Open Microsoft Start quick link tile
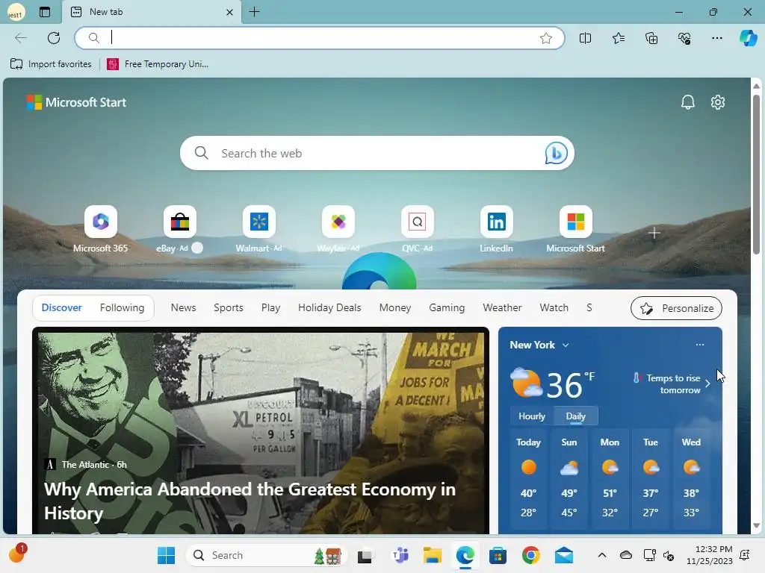Image resolution: width=765 pixels, height=573 pixels. 576,229
